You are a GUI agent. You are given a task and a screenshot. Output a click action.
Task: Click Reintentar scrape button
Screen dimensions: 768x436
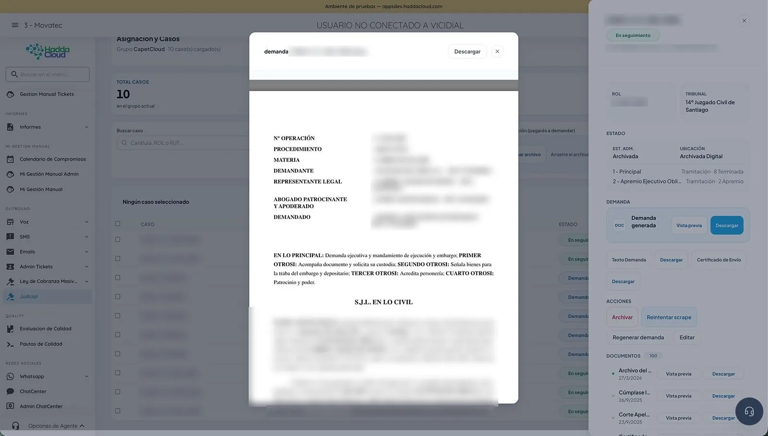669,318
